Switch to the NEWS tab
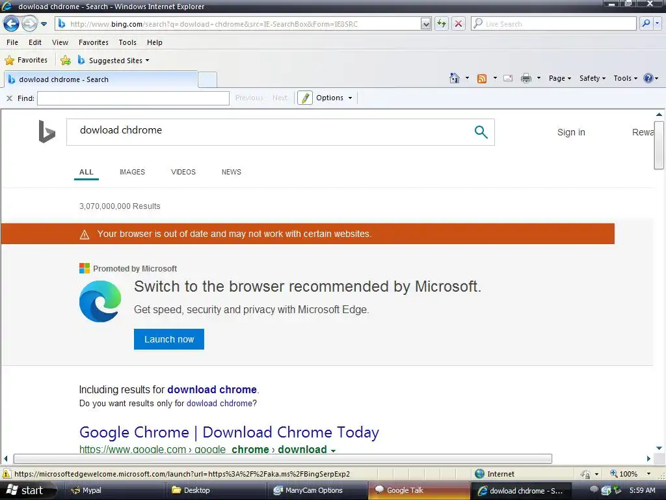 click(232, 172)
